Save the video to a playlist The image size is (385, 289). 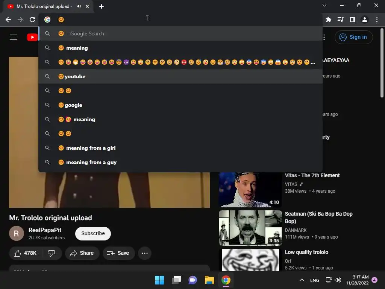click(118, 253)
